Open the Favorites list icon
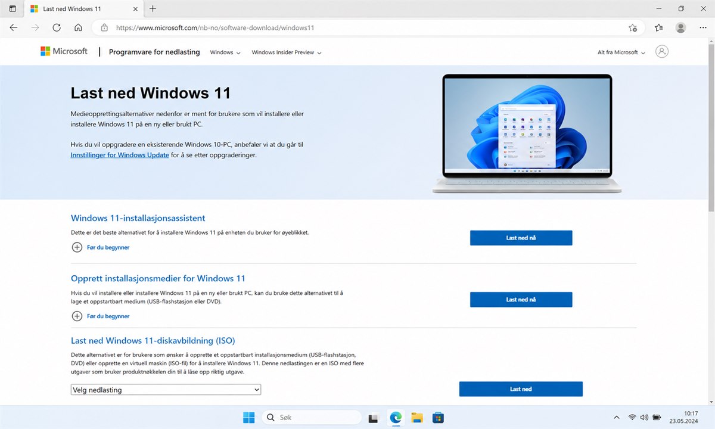The image size is (715, 429). coord(658,27)
